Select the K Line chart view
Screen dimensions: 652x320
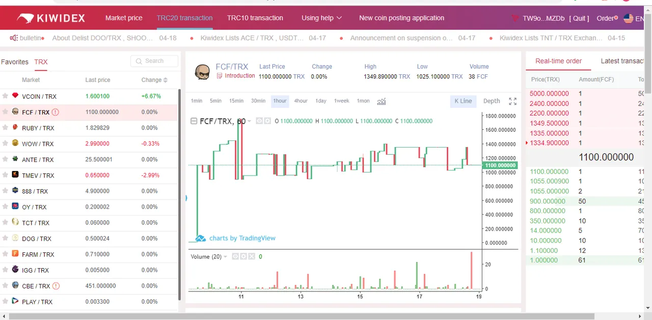point(463,101)
